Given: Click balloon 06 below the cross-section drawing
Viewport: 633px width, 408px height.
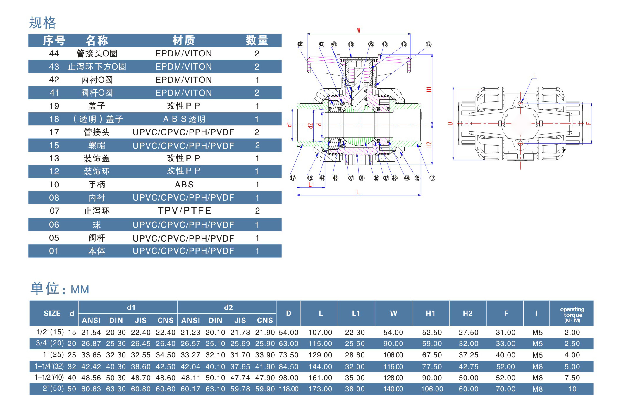Looking at the screenshot, I should click(376, 178).
